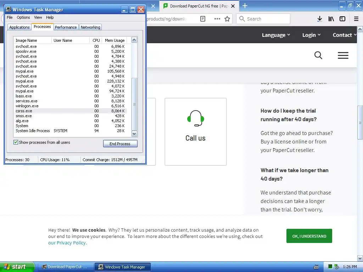Sort by Mem Usage column header
This screenshot has height=272, width=363.
115,40
